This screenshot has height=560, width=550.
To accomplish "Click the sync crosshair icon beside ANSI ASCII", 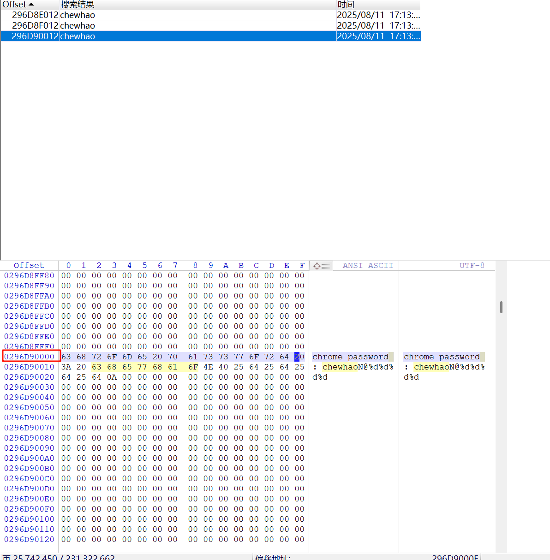I will click(321, 266).
